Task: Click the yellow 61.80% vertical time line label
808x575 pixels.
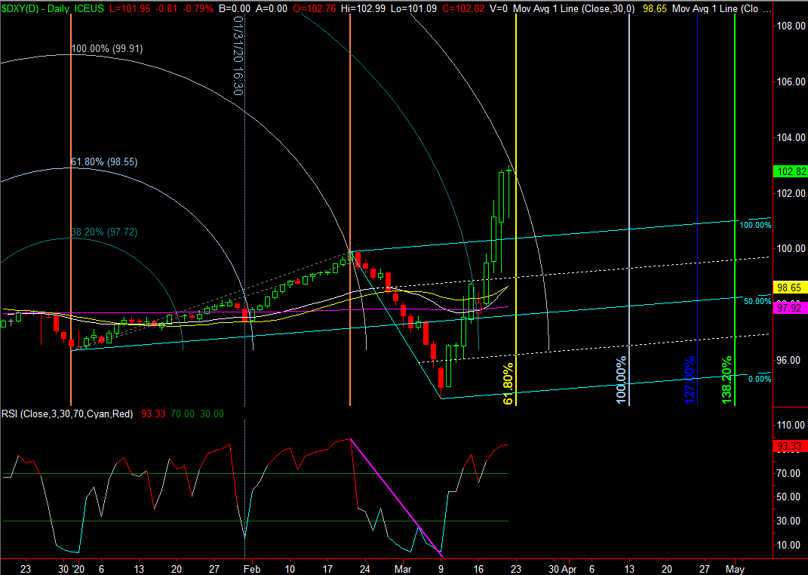Action: (x=508, y=383)
